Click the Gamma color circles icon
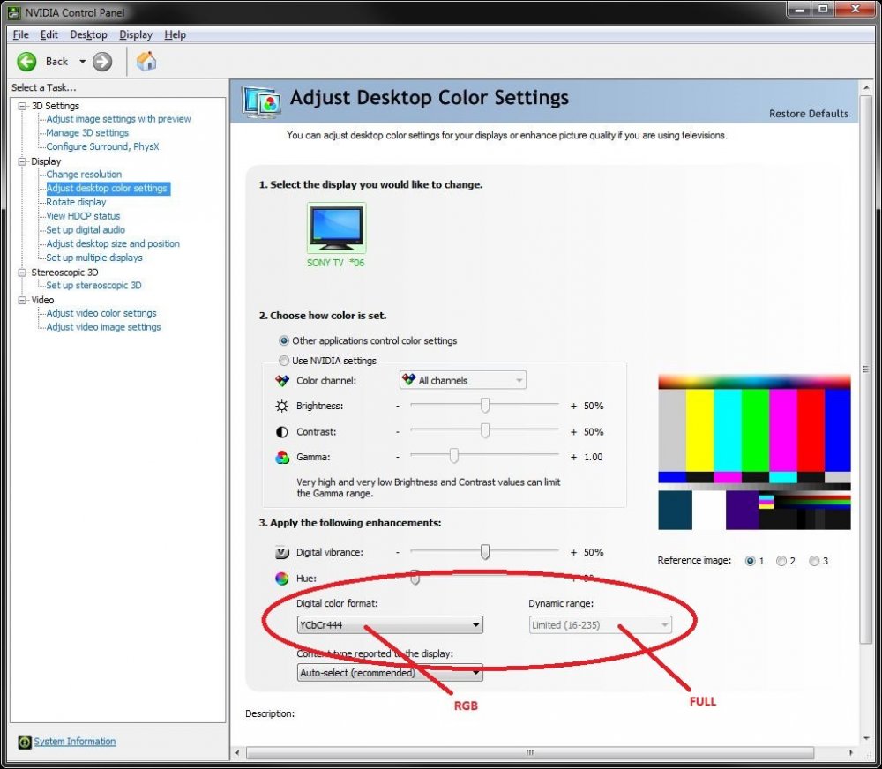The image size is (882, 769). coord(282,458)
